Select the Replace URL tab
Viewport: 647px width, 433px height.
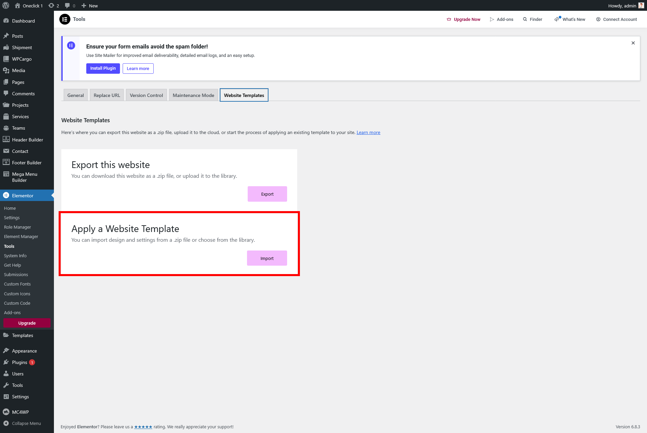[x=107, y=95]
